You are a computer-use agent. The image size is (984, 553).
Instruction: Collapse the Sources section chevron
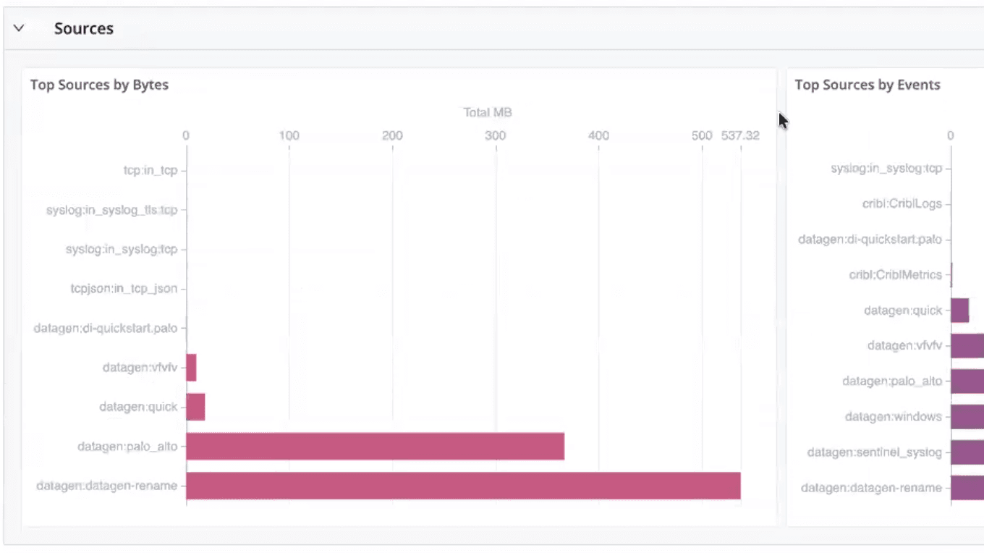pyautogui.click(x=18, y=28)
